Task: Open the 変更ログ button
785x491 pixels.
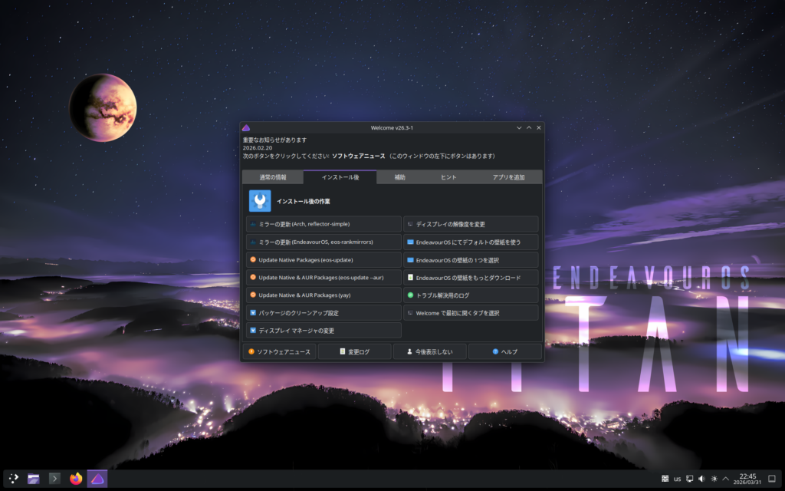Action: [354, 351]
